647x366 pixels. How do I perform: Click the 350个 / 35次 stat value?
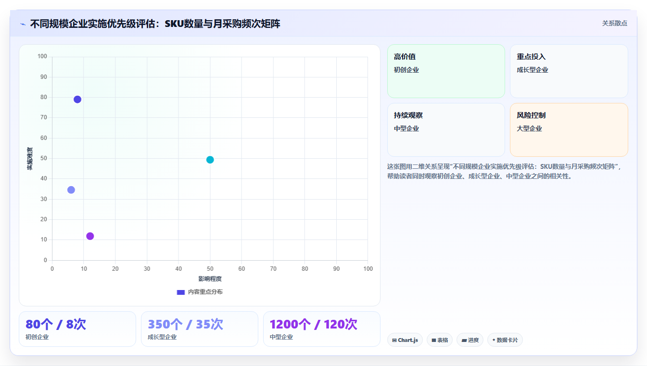coord(186,324)
